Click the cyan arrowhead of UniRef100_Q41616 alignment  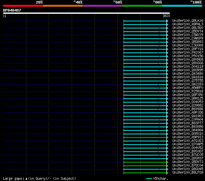point(167,78)
